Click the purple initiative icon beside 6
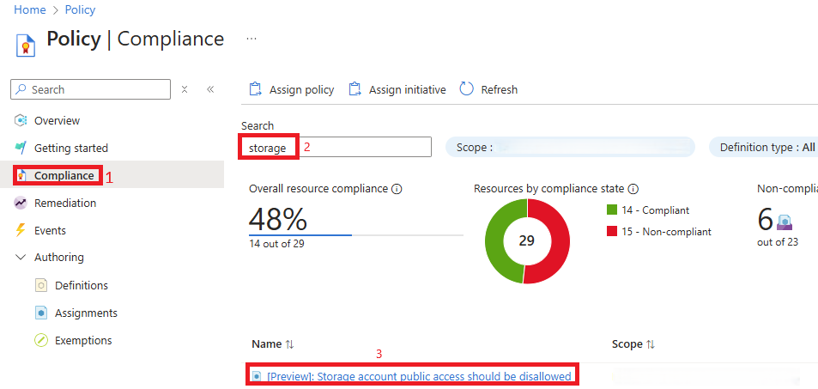818x389 pixels. coord(784,223)
